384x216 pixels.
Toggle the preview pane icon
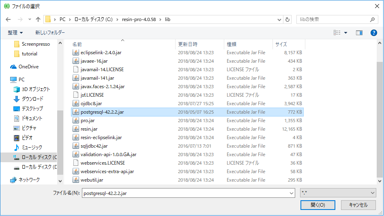click(359, 33)
